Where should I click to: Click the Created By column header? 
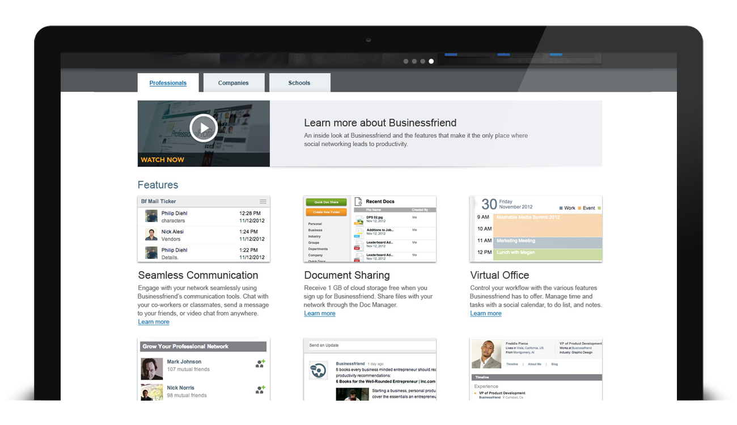click(420, 210)
